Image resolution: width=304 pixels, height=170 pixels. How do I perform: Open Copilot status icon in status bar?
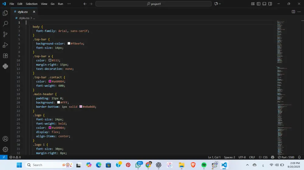(x=273, y=157)
